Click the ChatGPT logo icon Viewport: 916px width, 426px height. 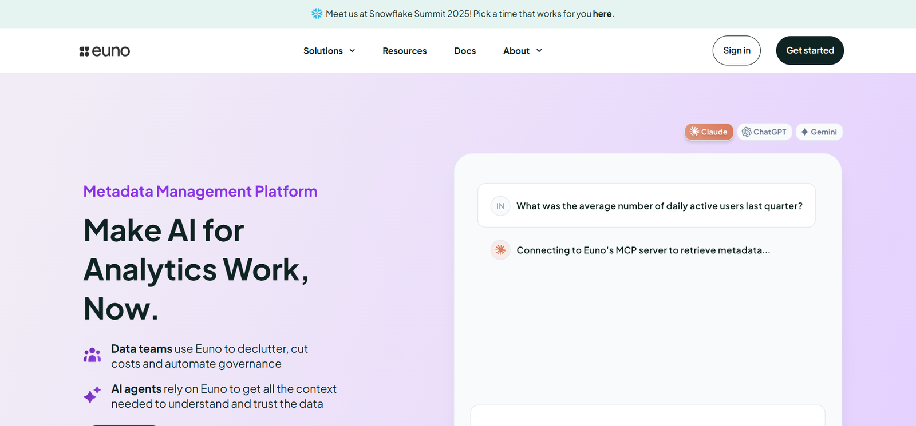(x=747, y=132)
